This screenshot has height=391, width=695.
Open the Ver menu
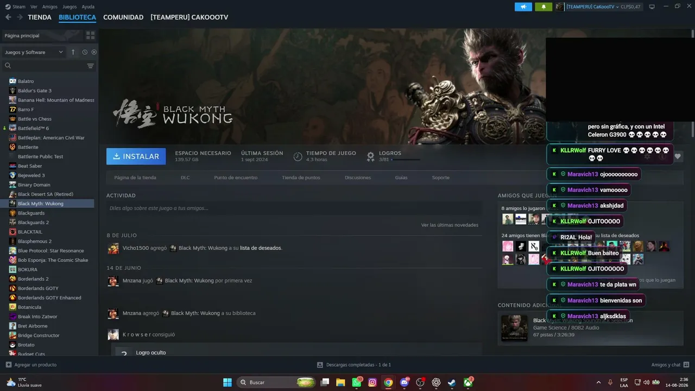pos(34,7)
